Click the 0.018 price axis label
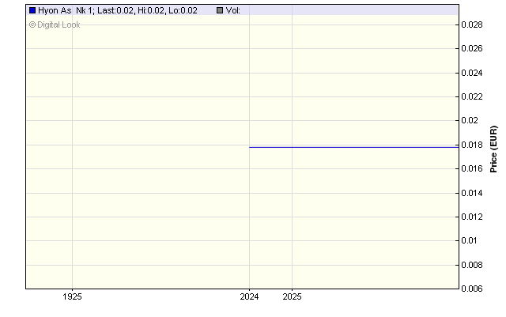The image size is (506, 317). pyautogui.click(x=472, y=145)
